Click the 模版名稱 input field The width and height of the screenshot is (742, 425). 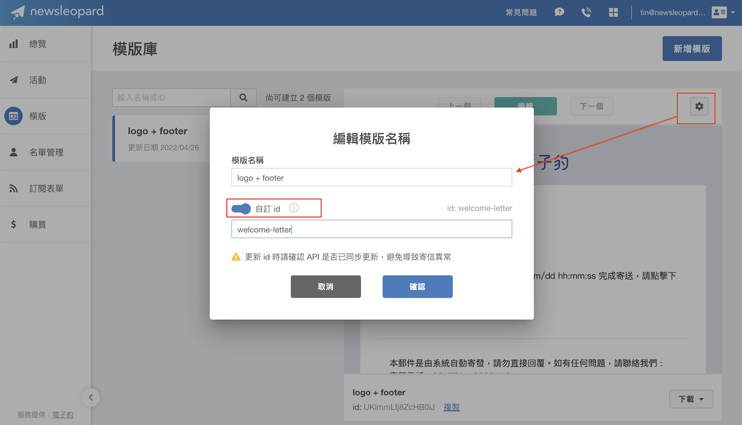click(372, 177)
